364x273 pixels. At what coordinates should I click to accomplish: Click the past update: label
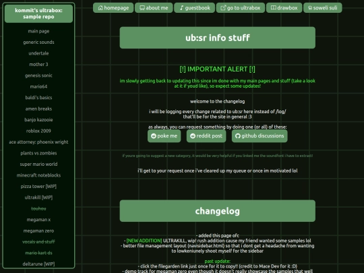coord(218,261)
